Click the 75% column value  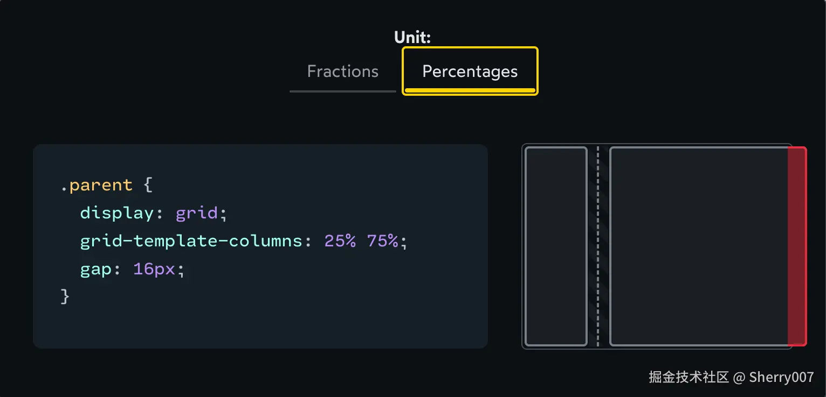382,241
